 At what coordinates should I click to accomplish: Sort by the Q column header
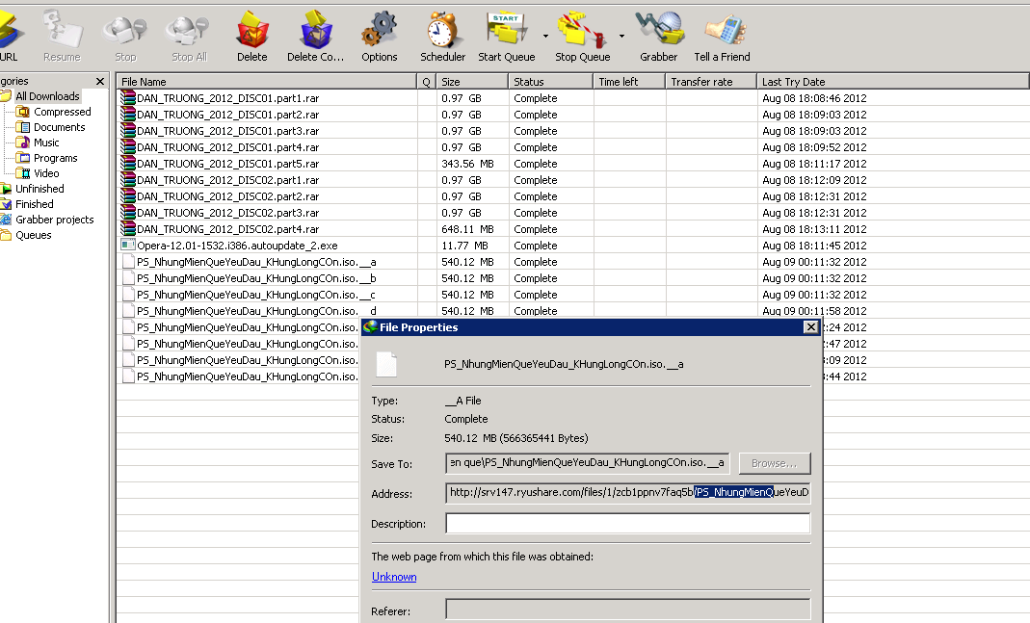click(x=426, y=82)
